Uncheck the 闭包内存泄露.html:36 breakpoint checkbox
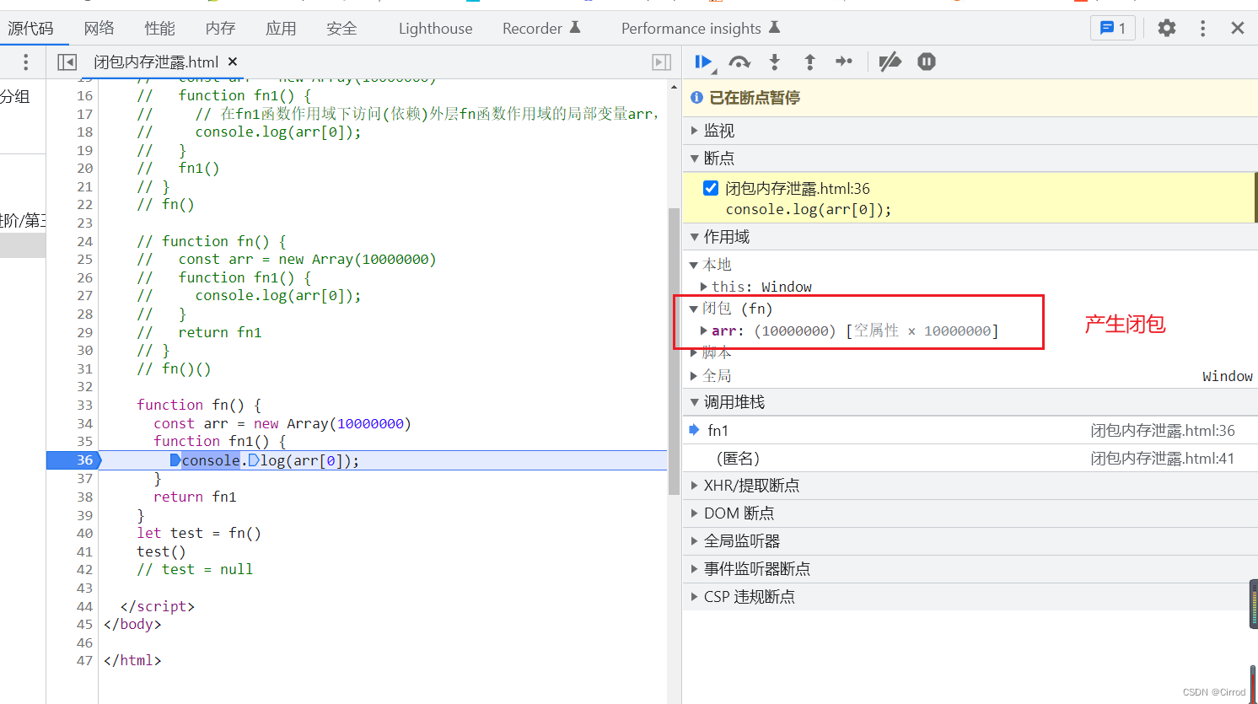 (x=711, y=188)
